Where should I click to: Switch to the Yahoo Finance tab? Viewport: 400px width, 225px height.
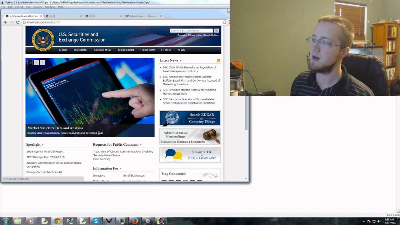tap(144, 16)
